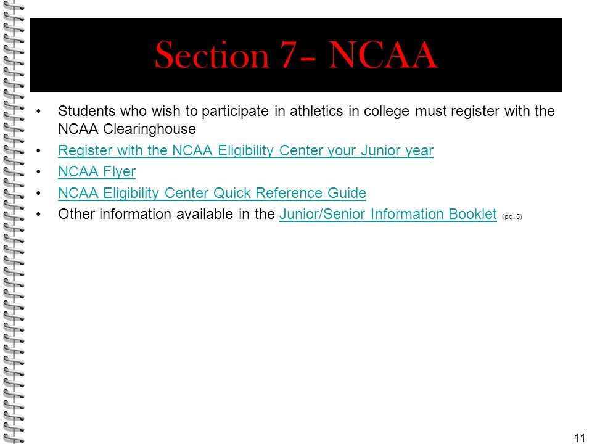Click the bullet before Students who wish
592x444 pixels.
tap(38, 112)
